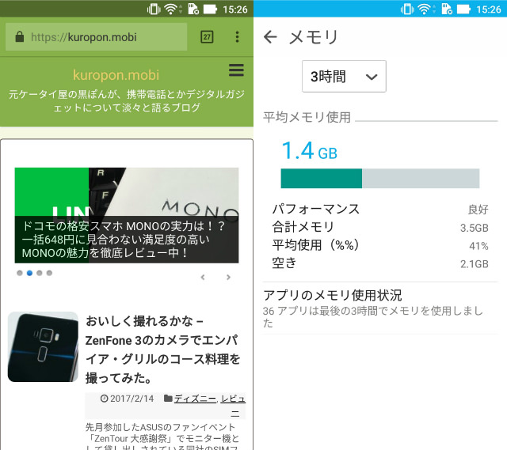The width and height of the screenshot is (507, 450).
Task: Tap the average memory usage bar
Action: point(380,178)
